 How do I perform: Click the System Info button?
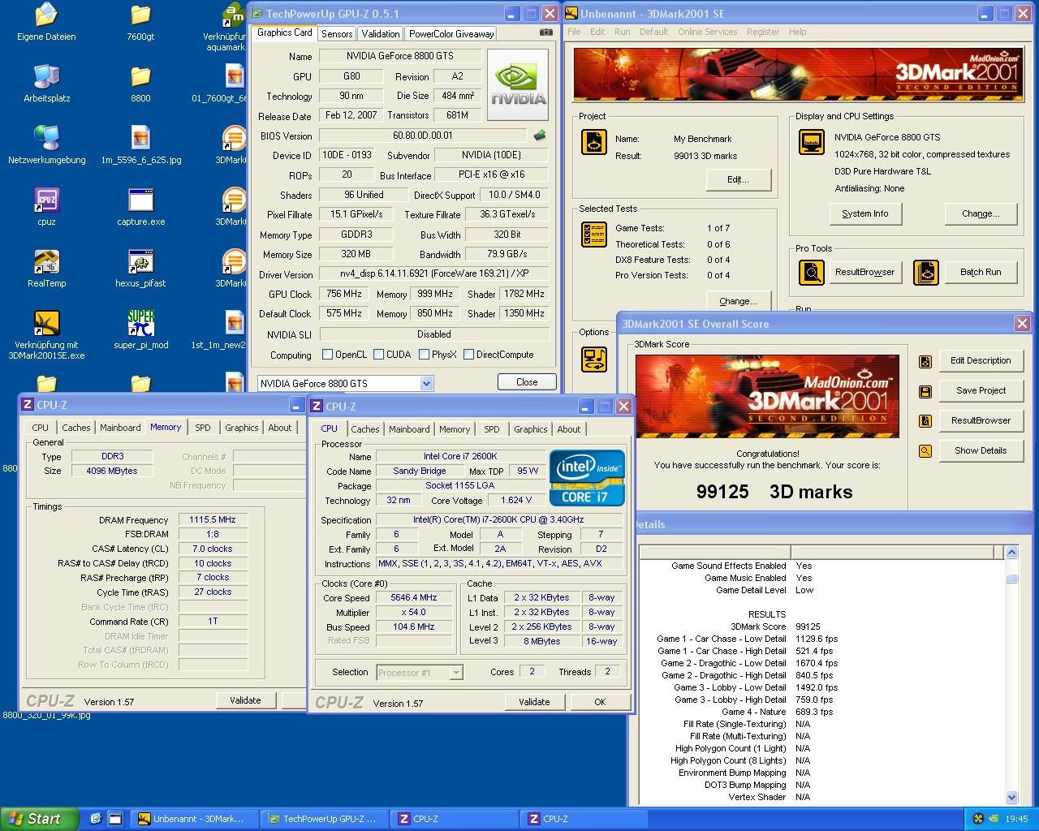[x=864, y=213]
